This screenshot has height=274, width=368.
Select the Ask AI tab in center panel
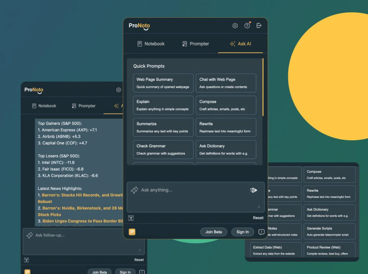(x=240, y=44)
